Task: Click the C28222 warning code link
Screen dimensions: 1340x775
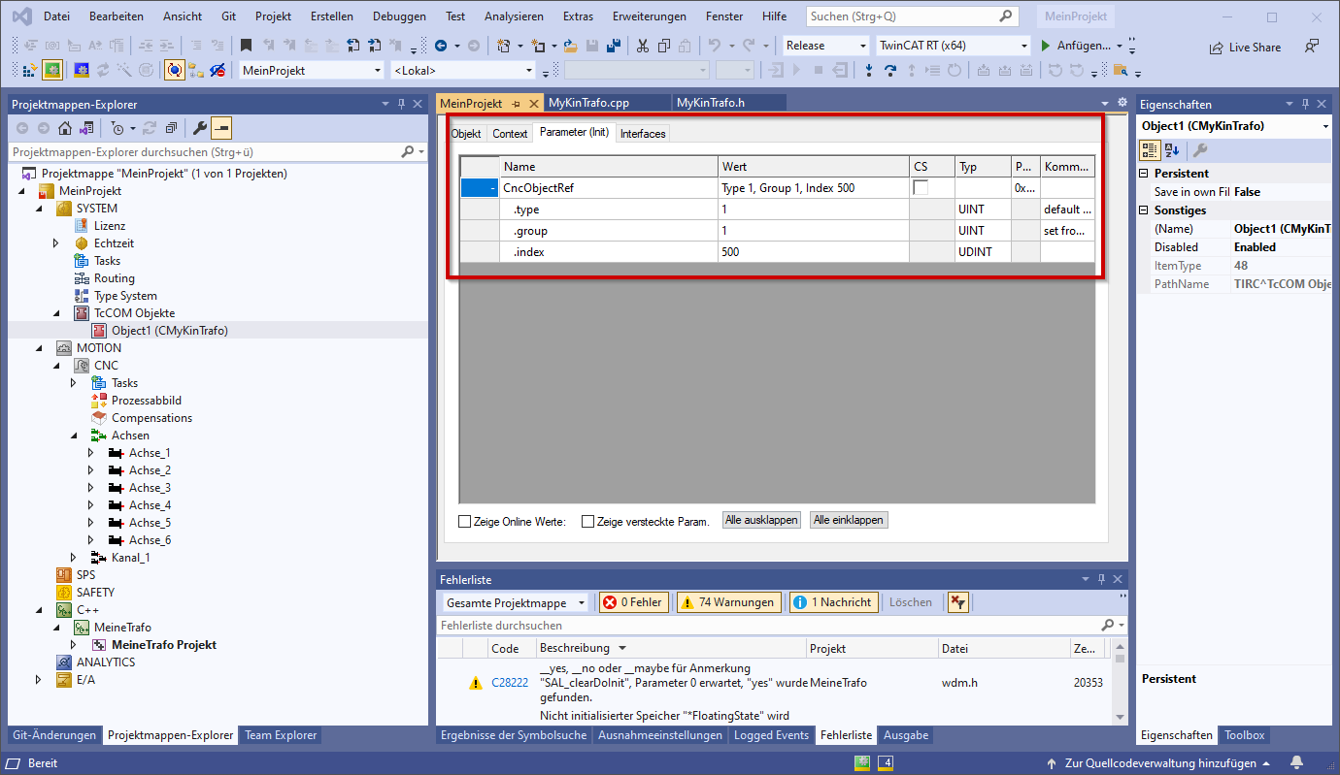Action: [x=510, y=683]
